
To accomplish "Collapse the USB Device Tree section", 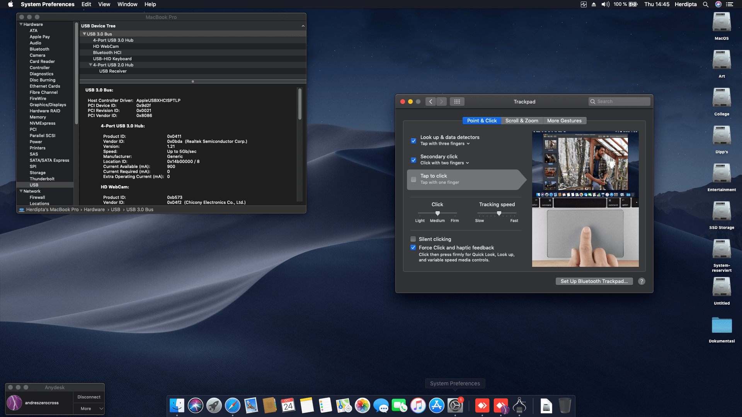I will tap(303, 26).
